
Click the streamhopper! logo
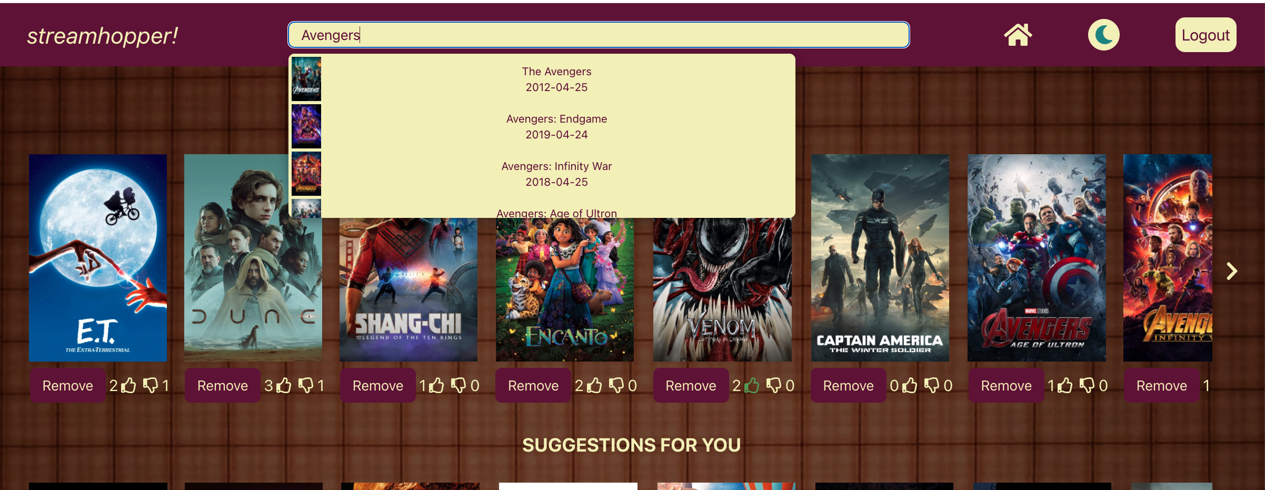(103, 36)
